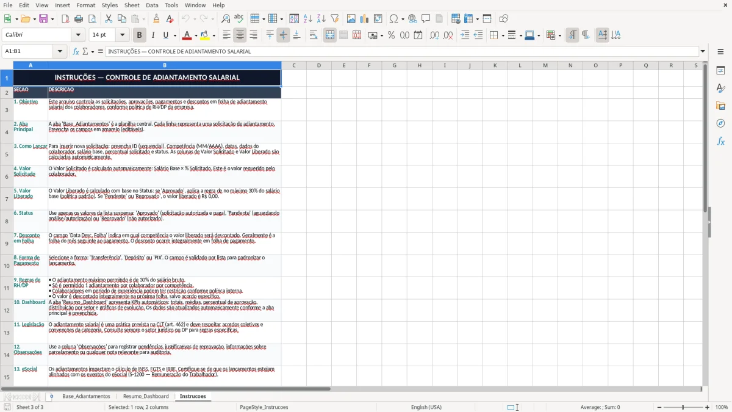Copy the selection to the clipboard
The height and width of the screenshot is (412, 732).
coord(121,19)
